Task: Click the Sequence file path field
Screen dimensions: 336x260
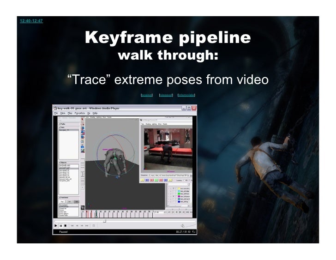Action: [x=169, y=175]
